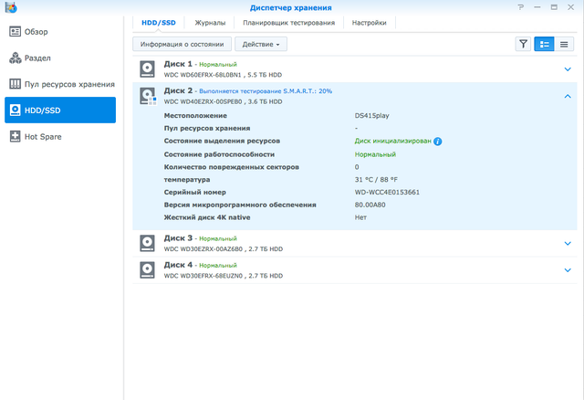Image resolution: width=584 pixels, height=400 pixels.
Task: Click the temperature value 31 °C / 88 °F
Action: [x=376, y=179]
